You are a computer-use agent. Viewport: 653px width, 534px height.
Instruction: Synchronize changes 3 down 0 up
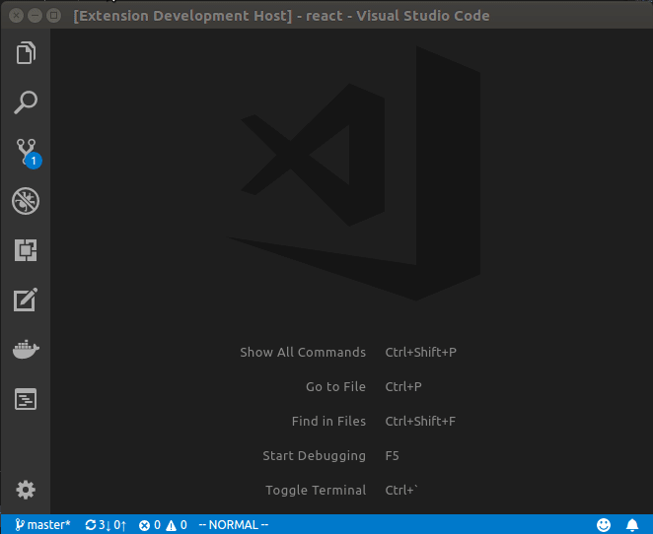click(x=106, y=525)
